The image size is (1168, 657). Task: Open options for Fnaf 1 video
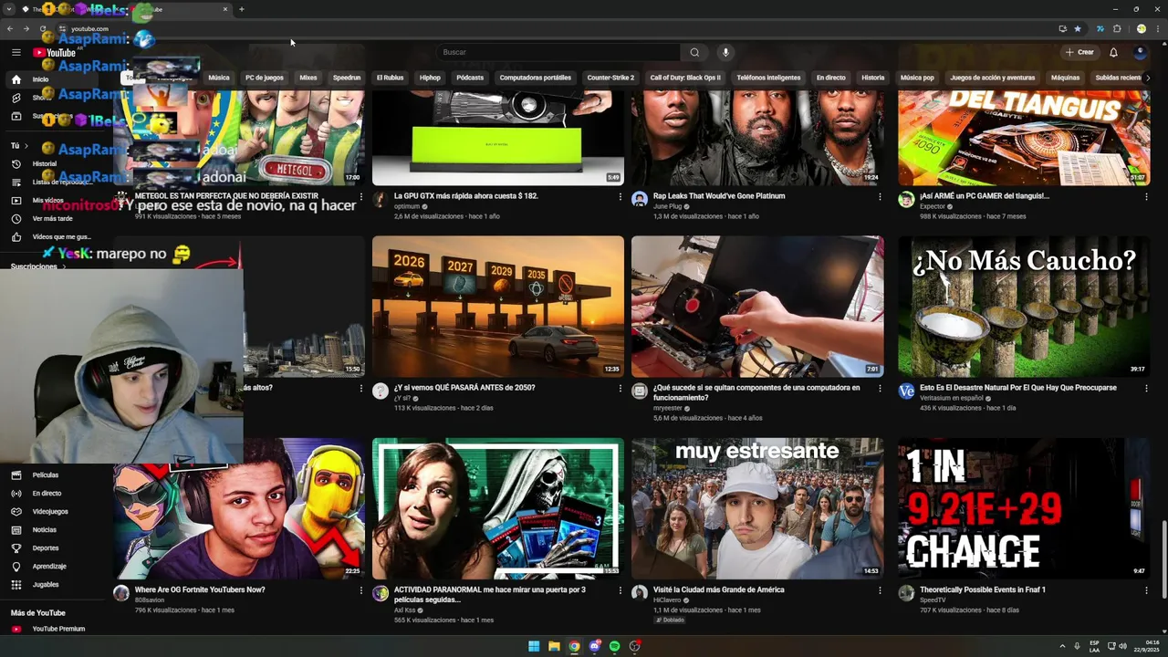(1146, 590)
